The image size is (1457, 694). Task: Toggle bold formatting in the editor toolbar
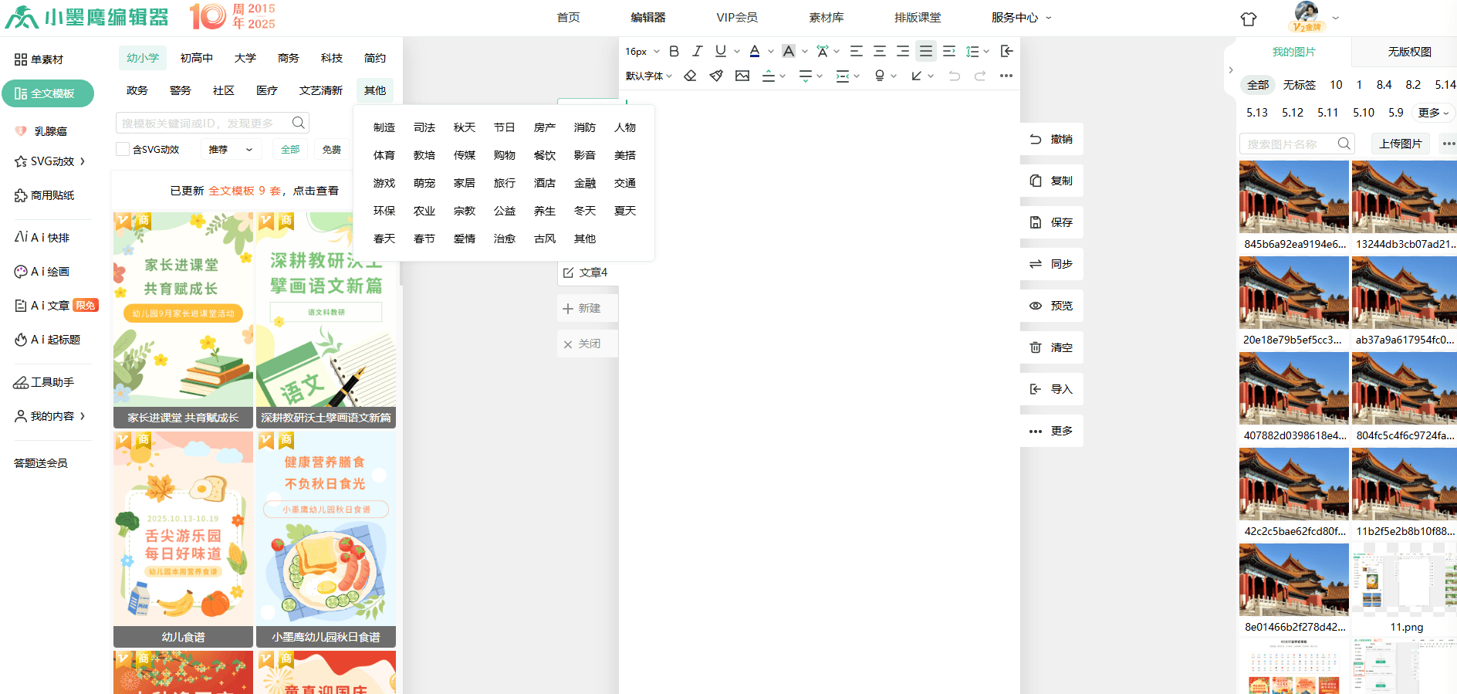674,51
